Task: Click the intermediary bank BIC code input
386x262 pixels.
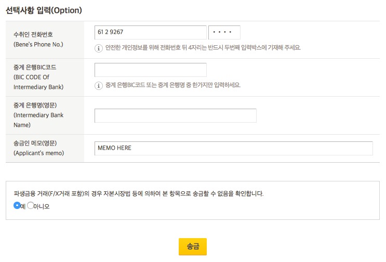Action: [x=150, y=70]
